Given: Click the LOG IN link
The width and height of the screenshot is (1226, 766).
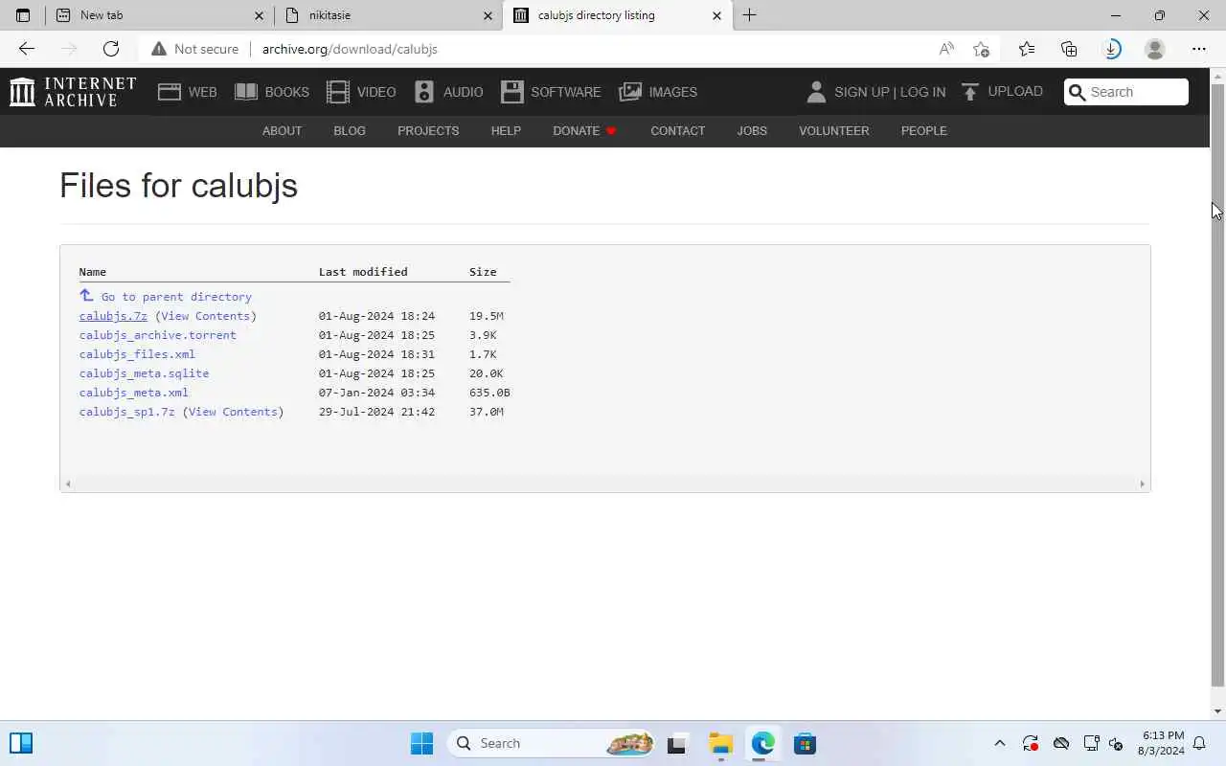Looking at the screenshot, I should [x=922, y=92].
